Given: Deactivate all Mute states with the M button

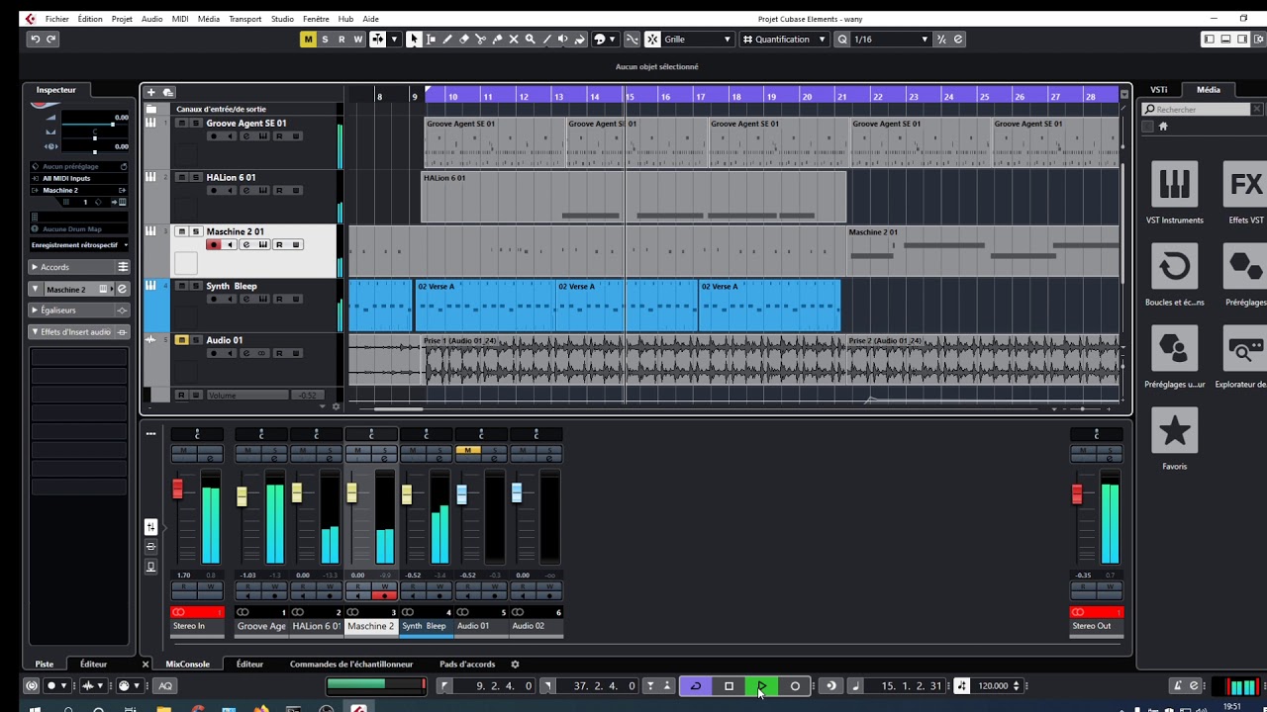Looking at the screenshot, I should click(x=309, y=40).
